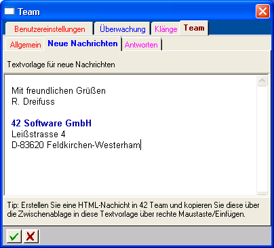Switch to the Allgemein sub-tab

coord(25,45)
